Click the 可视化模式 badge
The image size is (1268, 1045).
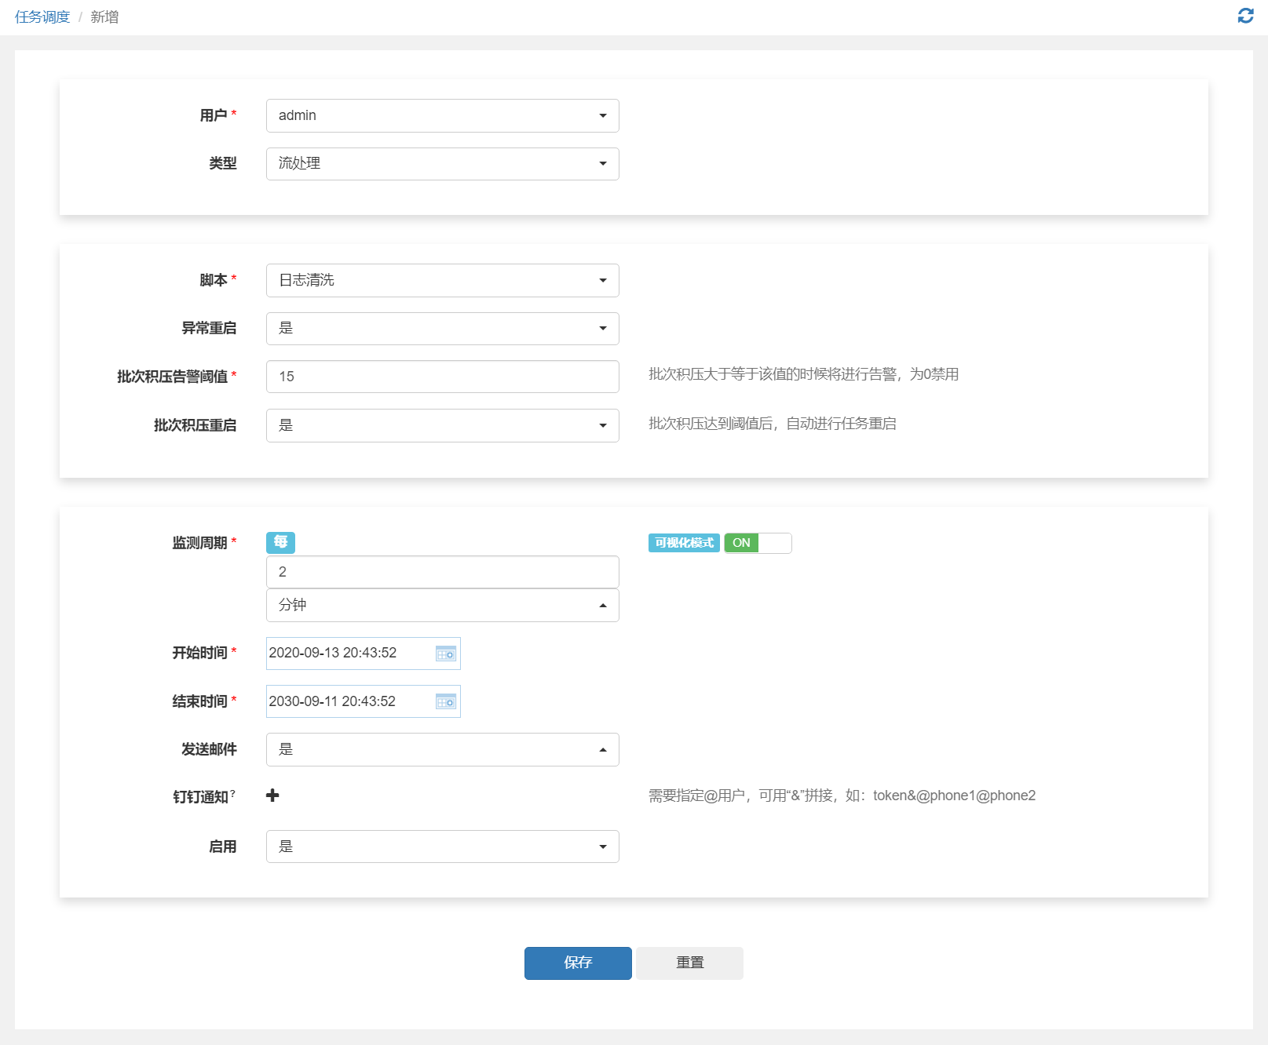click(x=682, y=542)
